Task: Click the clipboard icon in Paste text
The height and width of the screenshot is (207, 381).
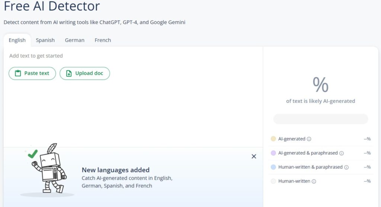Action: pyautogui.click(x=18, y=73)
